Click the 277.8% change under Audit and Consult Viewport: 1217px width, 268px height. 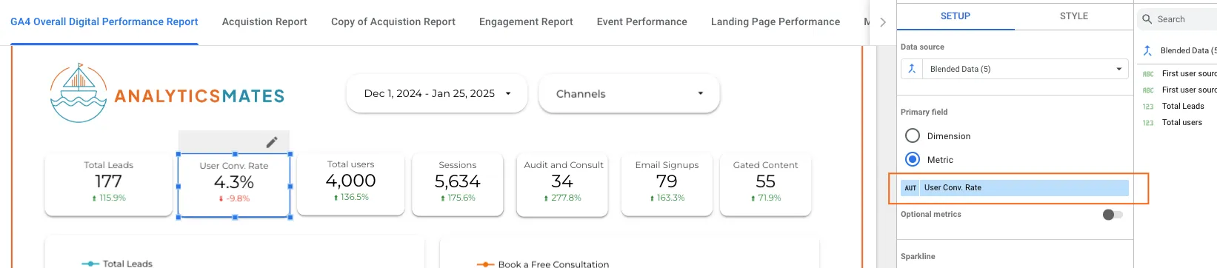563,198
